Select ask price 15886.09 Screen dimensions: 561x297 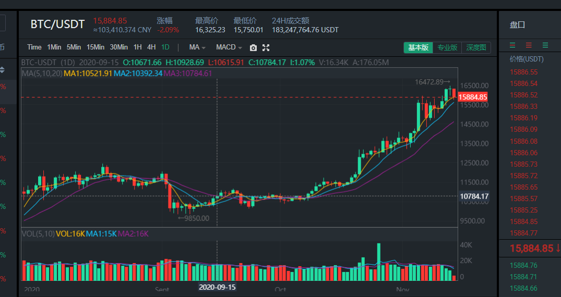click(x=524, y=129)
